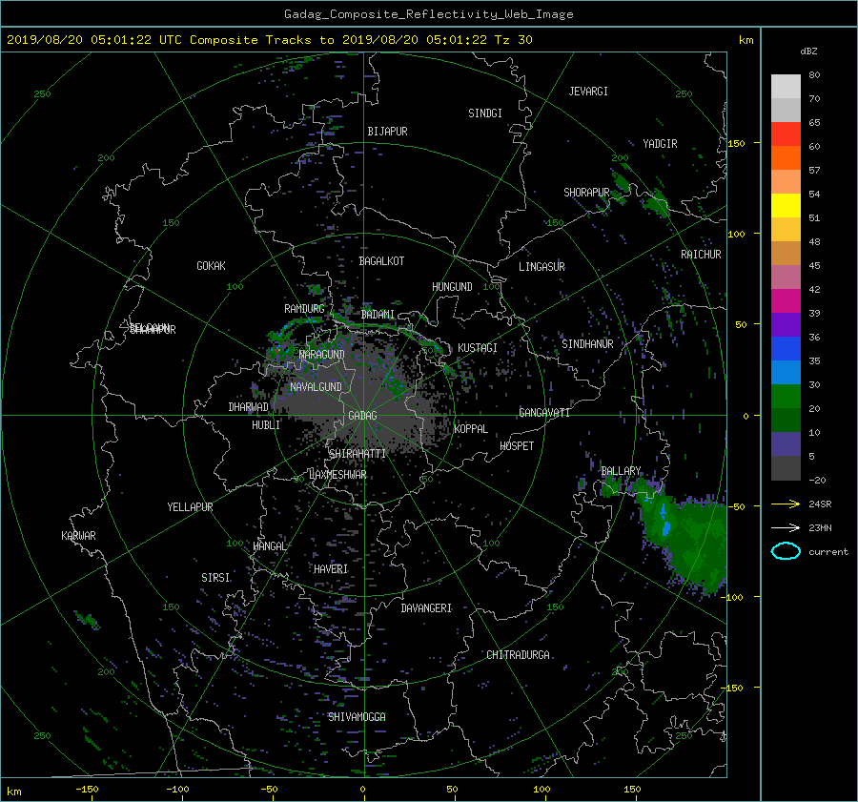Click the LINGASUR city label
858x802 pixels.
tap(541, 267)
